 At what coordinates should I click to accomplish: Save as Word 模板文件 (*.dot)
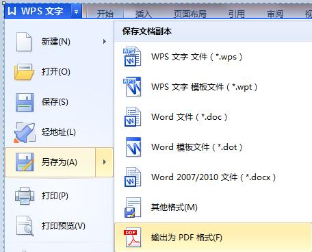click(213, 147)
